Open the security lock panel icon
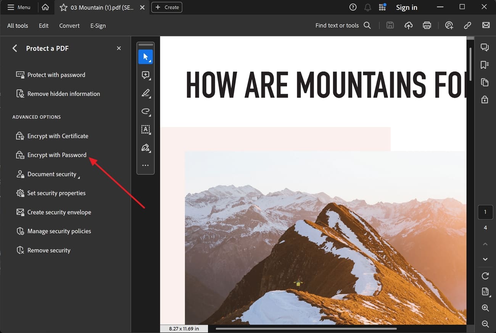This screenshot has width=496, height=333. coord(485,100)
